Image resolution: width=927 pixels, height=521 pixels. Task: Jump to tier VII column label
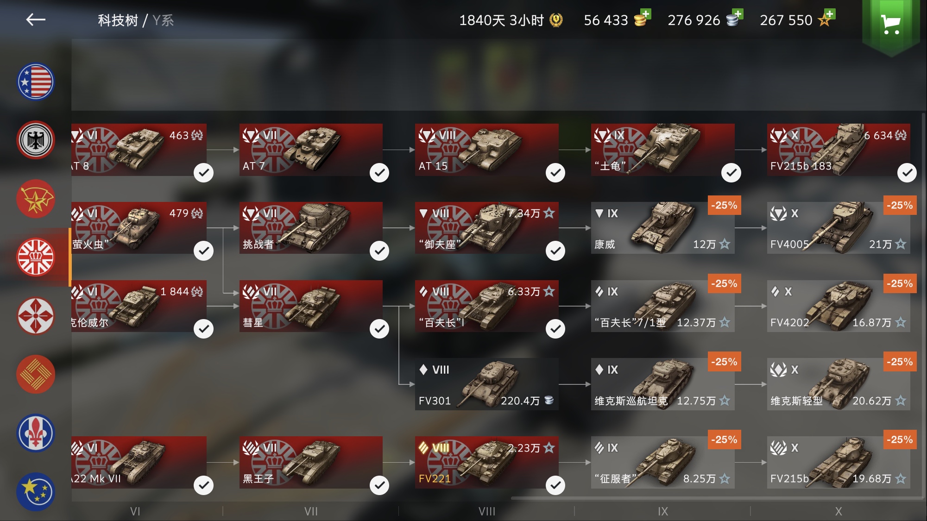(311, 511)
